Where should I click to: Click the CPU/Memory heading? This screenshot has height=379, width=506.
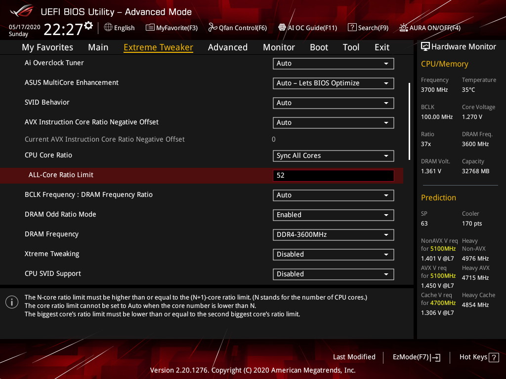444,64
